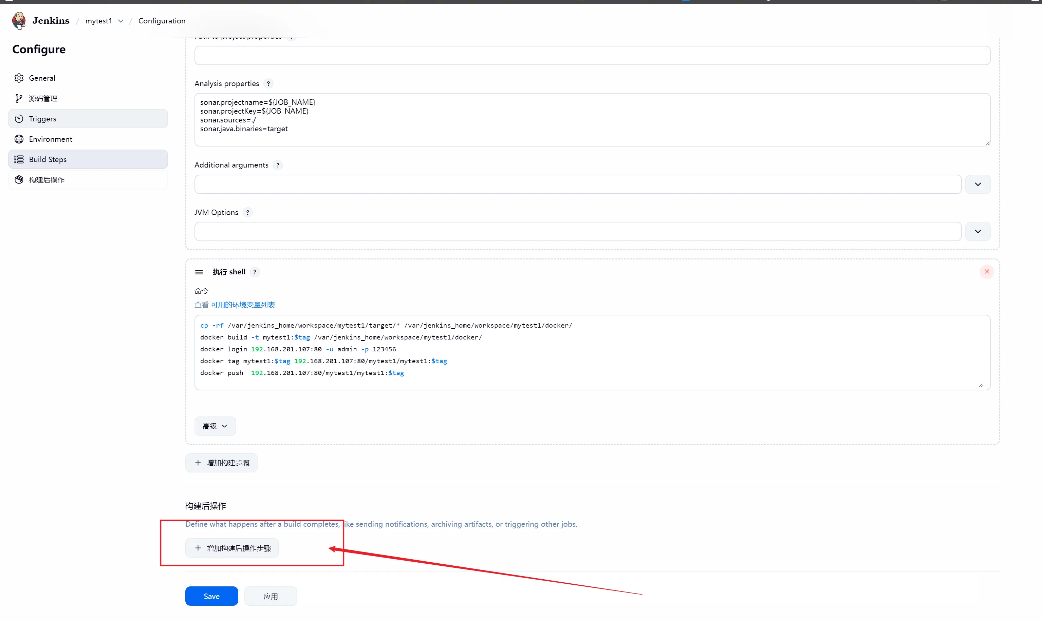Go to the 源码管理 section
This screenshot has width=1042, height=622.
pyautogui.click(x=43, y=98)
